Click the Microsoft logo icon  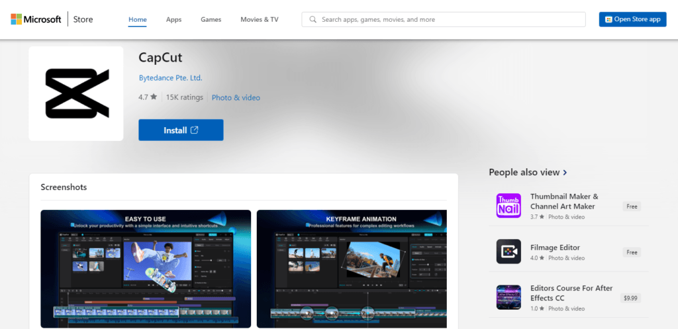17,19
